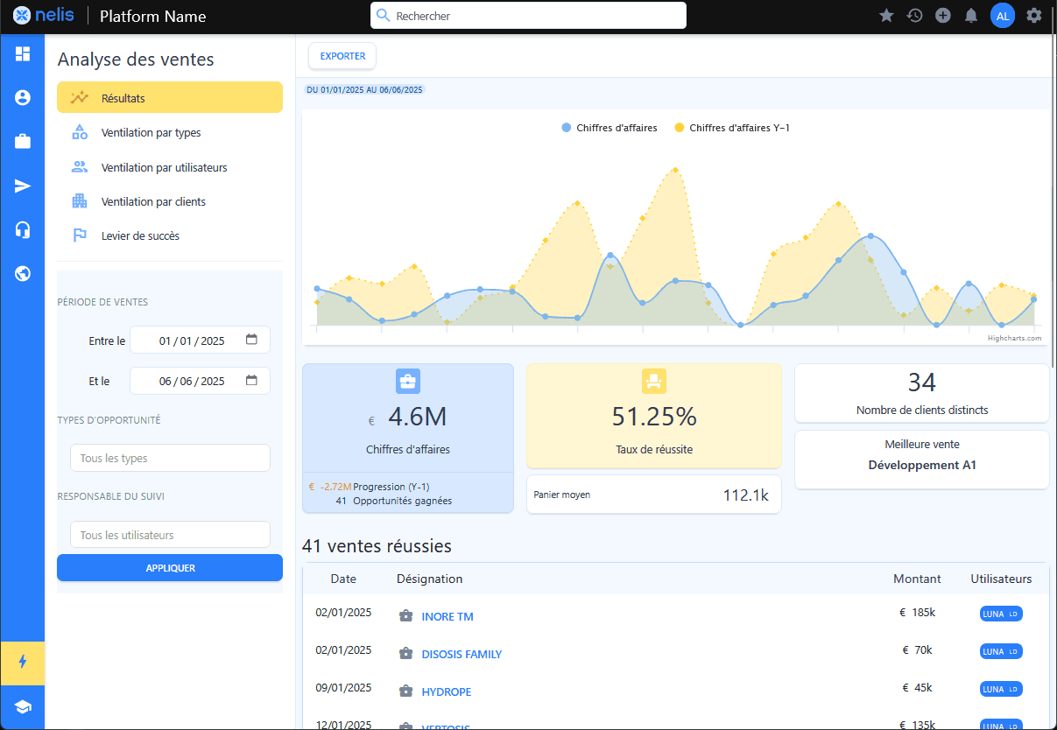1057x730 pixels.
Task: Click the magnifier icon in the search box
Action: (383, 15)
